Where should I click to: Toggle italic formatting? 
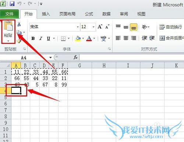coord(41,39)
